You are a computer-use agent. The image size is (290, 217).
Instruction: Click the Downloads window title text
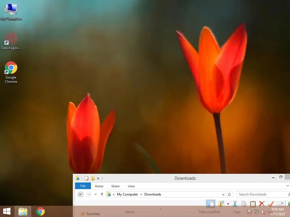[x=185, y=178]
